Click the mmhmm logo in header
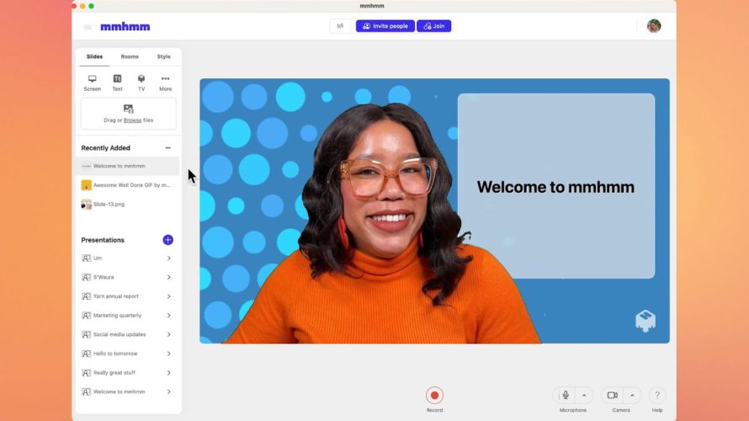 tap(125, 27)
